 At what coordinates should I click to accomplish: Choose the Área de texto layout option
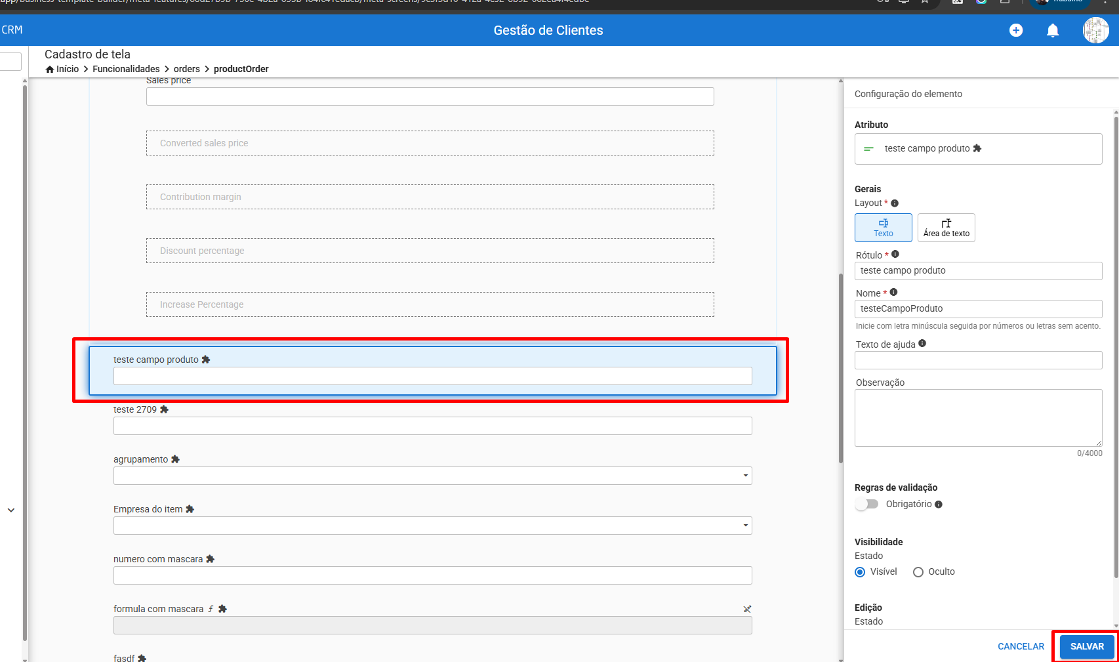point(946,228)
